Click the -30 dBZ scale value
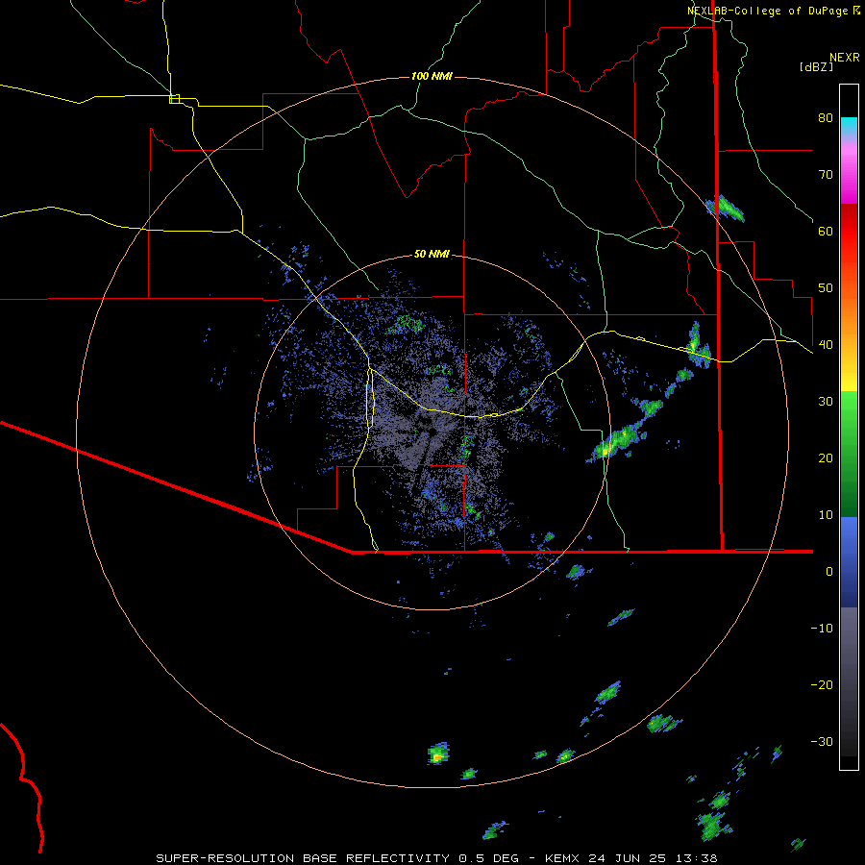The image size is (865, 865). [822, 743]
